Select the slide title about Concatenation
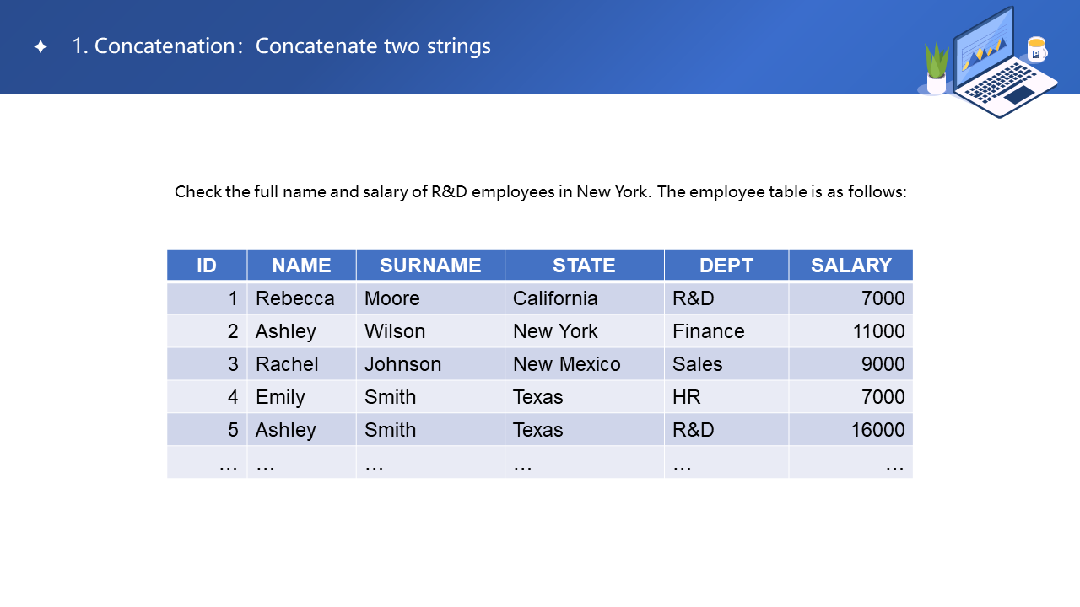 281,46
